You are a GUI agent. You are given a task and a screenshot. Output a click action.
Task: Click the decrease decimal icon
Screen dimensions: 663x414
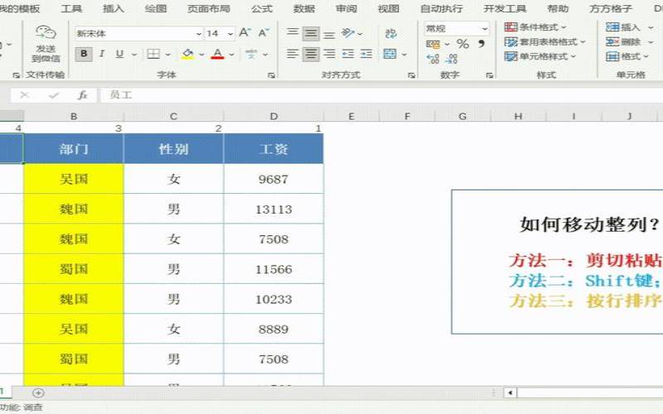452,59
